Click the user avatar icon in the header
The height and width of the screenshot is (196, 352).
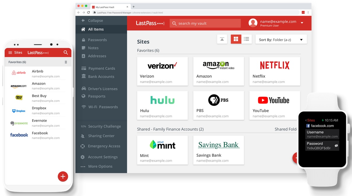click(x=253, y=23)
